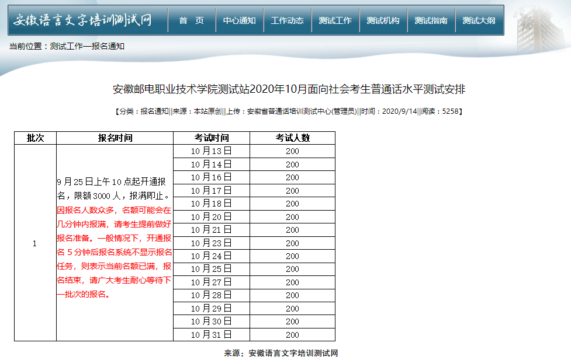Click the 200 count in the 10月31日 row

[292, 334]
